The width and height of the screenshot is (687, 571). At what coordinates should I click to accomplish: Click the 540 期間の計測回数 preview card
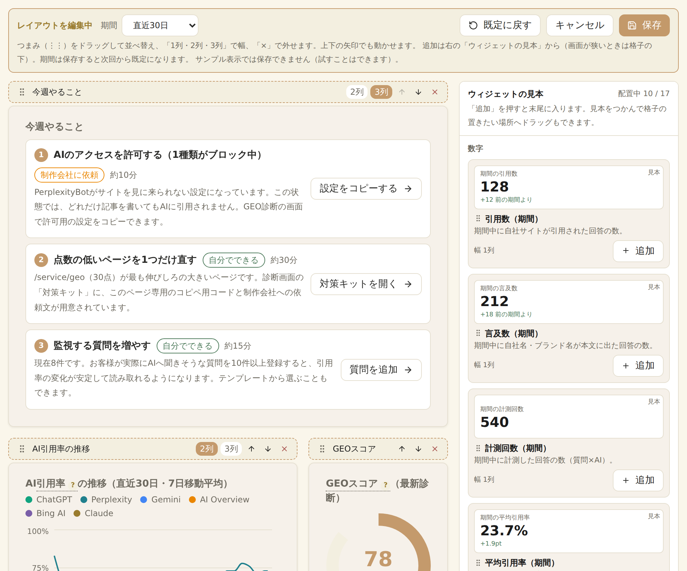[569, 417]
